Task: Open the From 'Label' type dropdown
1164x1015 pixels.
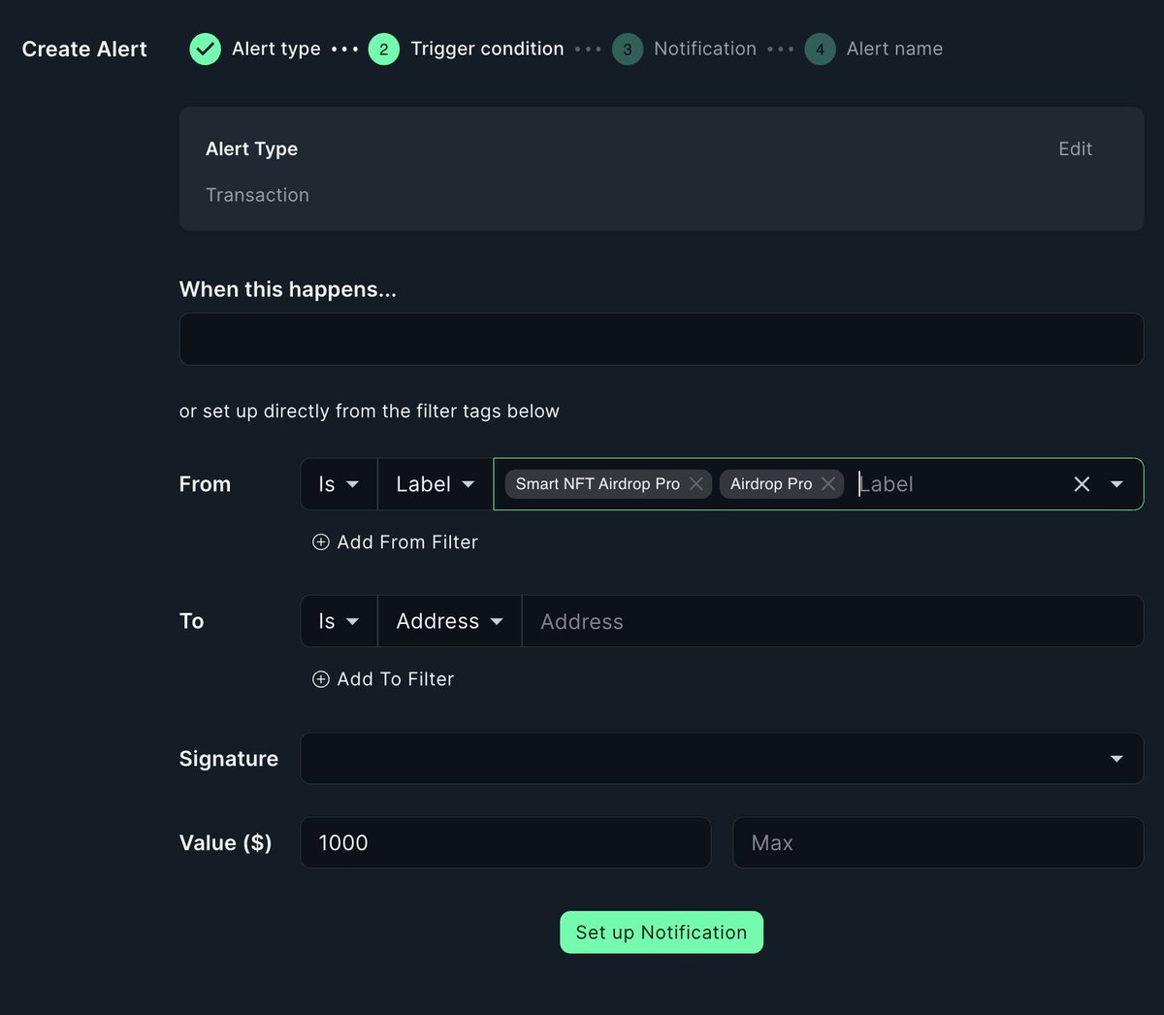Action: coord(434,483)
